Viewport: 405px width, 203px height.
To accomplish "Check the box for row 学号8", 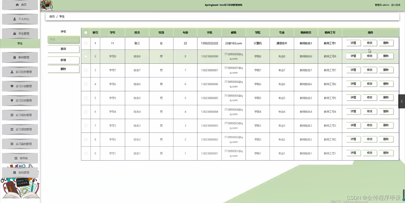I will click(x=86, y=56).
